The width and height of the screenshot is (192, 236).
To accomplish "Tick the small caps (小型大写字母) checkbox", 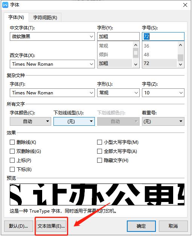I will coord(99,142).
